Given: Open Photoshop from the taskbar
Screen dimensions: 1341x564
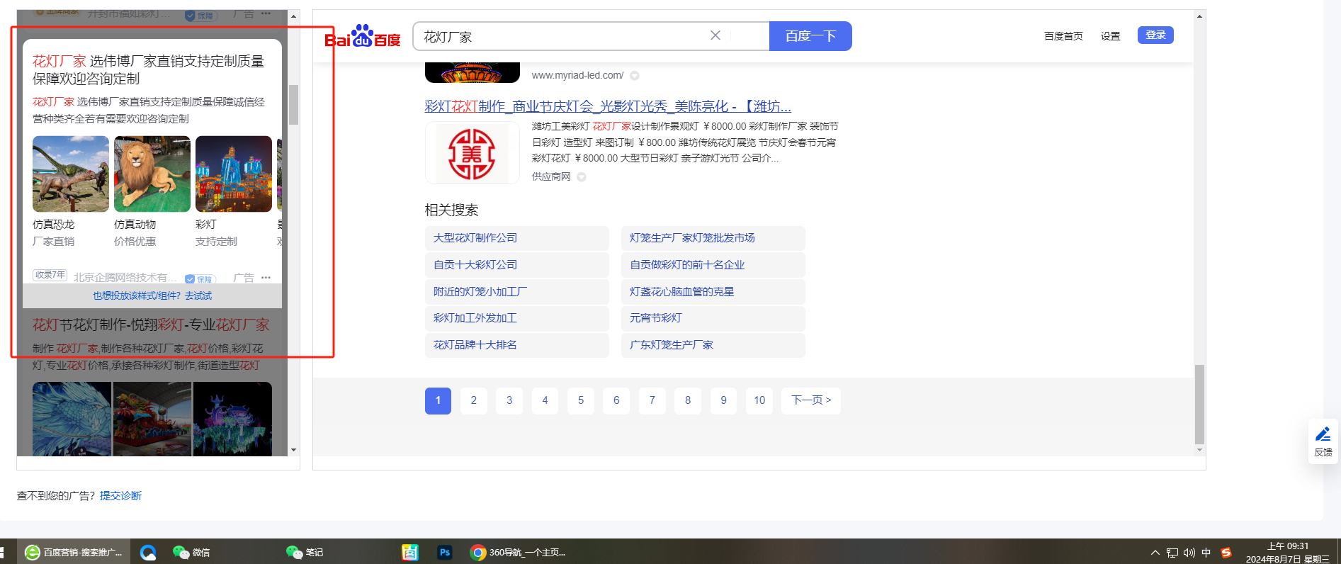Looking at the screenshot, I should click(x=445, y=553).
